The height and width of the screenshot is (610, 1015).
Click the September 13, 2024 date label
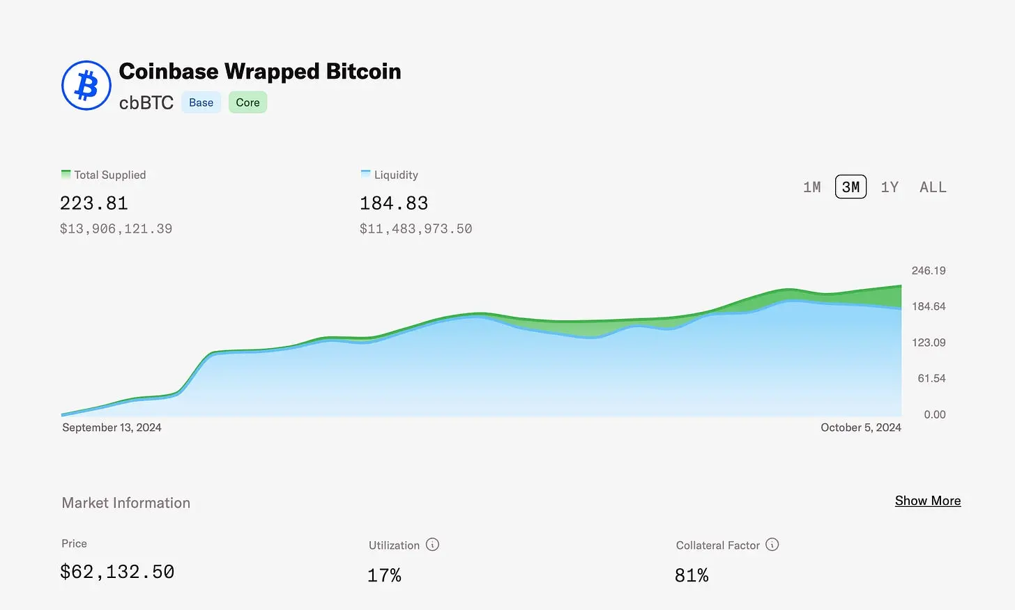coord(112,428)
